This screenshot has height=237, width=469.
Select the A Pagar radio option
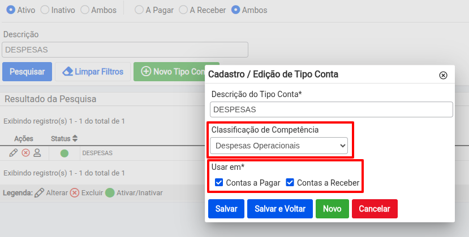tap(139, 10)
